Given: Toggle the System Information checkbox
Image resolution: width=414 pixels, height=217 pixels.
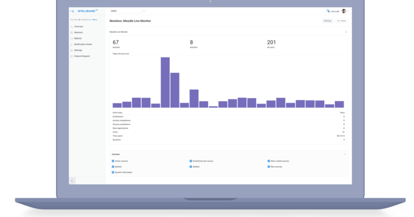Looking at the screenshot, I should pyautogui.click(x=113, y=172).
